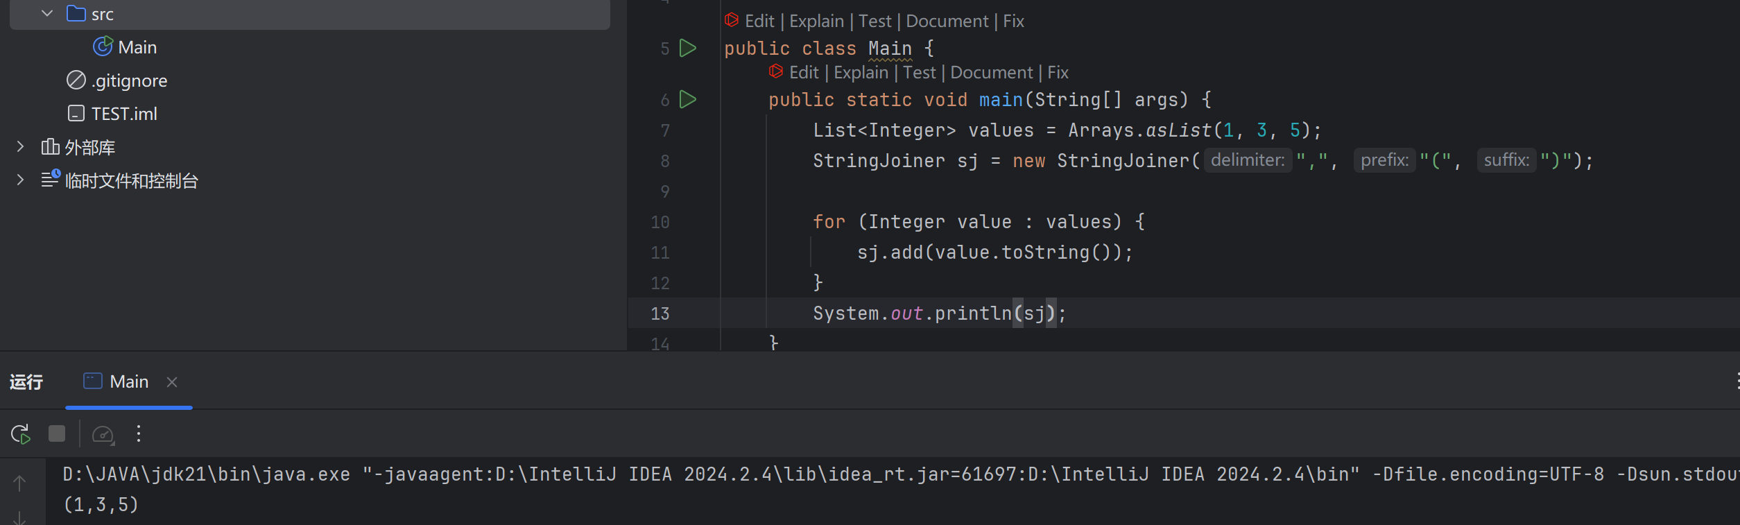Screen dimensions: 1740x525
Task: Click System.out.println(sj) statement
Action: coord(939,313)
